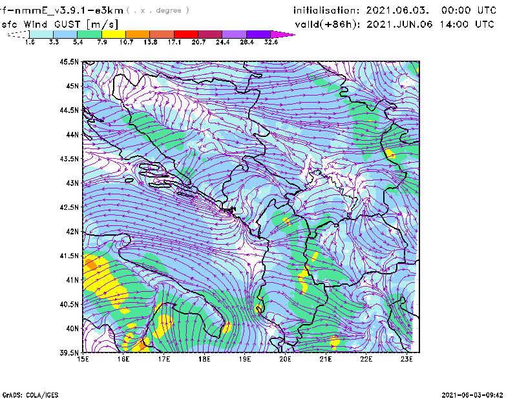Click the legend value 24.4
Image resolution: width=517 pixels, height=399 pixels.
[x=222, y=42]
